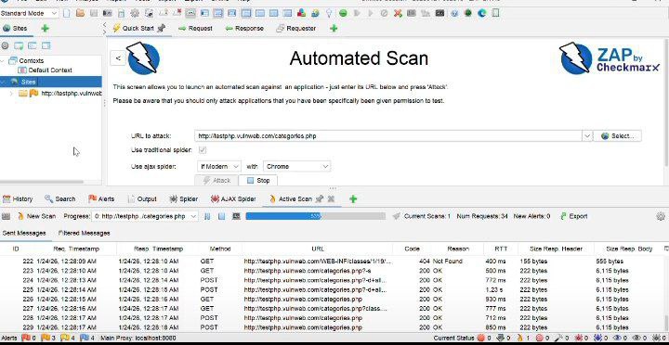Click the Select... button
The height and width of the screenshot is (345, 669).
coord(617,136)
